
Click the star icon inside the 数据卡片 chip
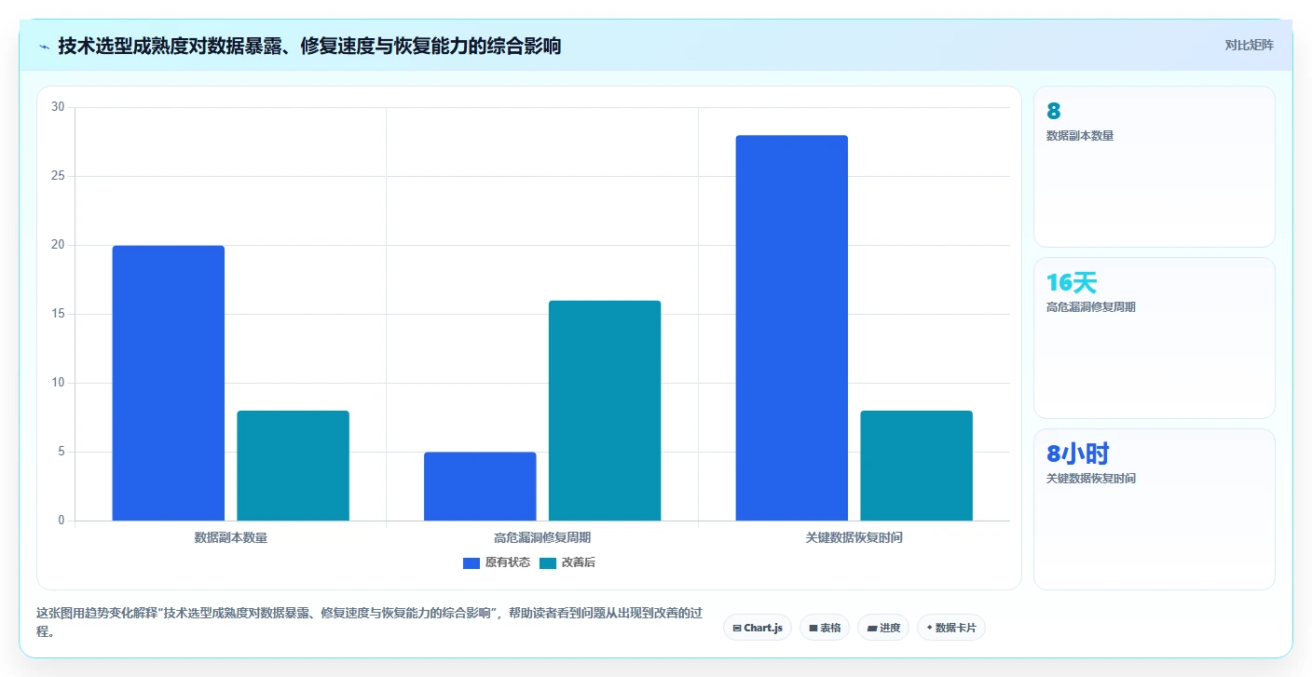[x=929, y=628]
